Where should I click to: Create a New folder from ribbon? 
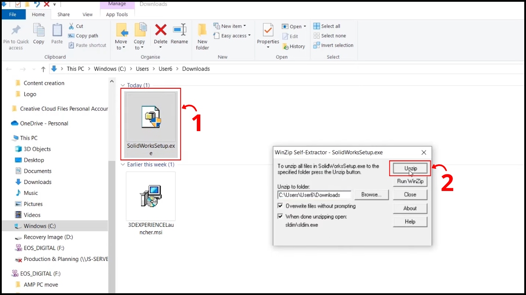pyautogui.click(x=203, y=37)
